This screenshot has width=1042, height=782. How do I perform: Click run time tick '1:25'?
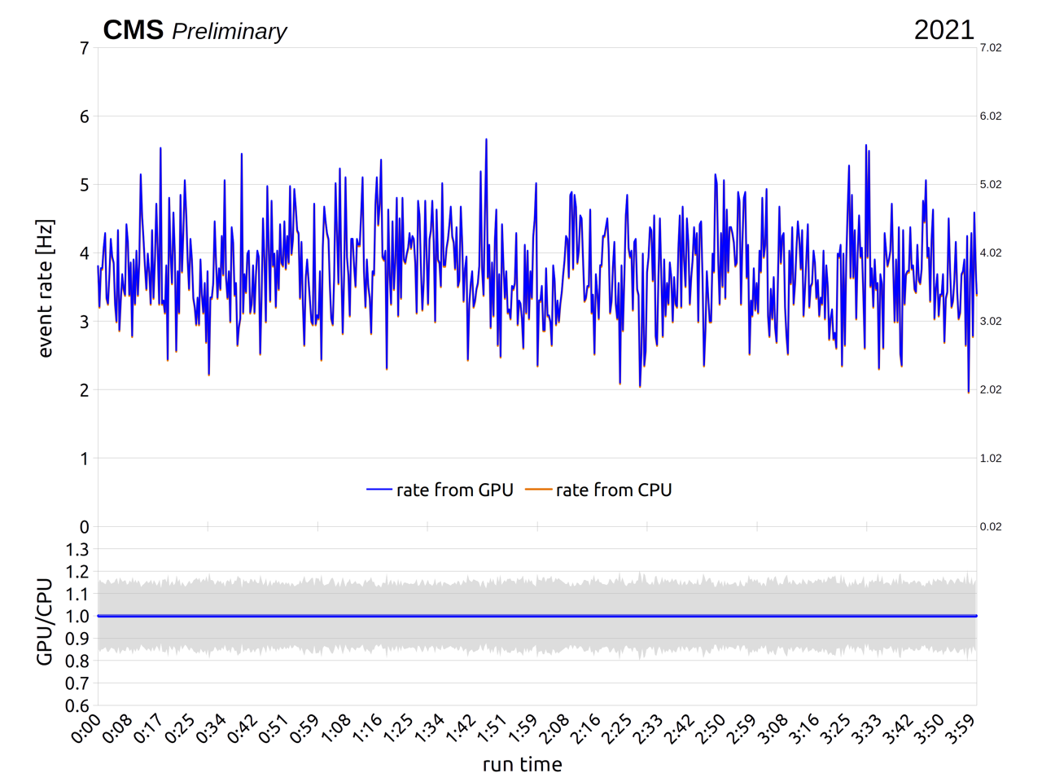click(x=400, y=729)
